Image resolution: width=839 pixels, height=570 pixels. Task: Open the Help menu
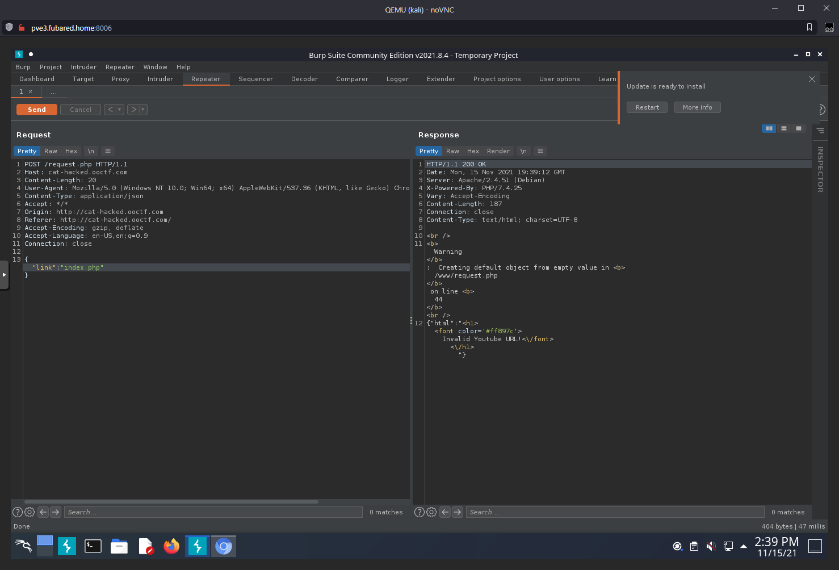pos(183,67)
